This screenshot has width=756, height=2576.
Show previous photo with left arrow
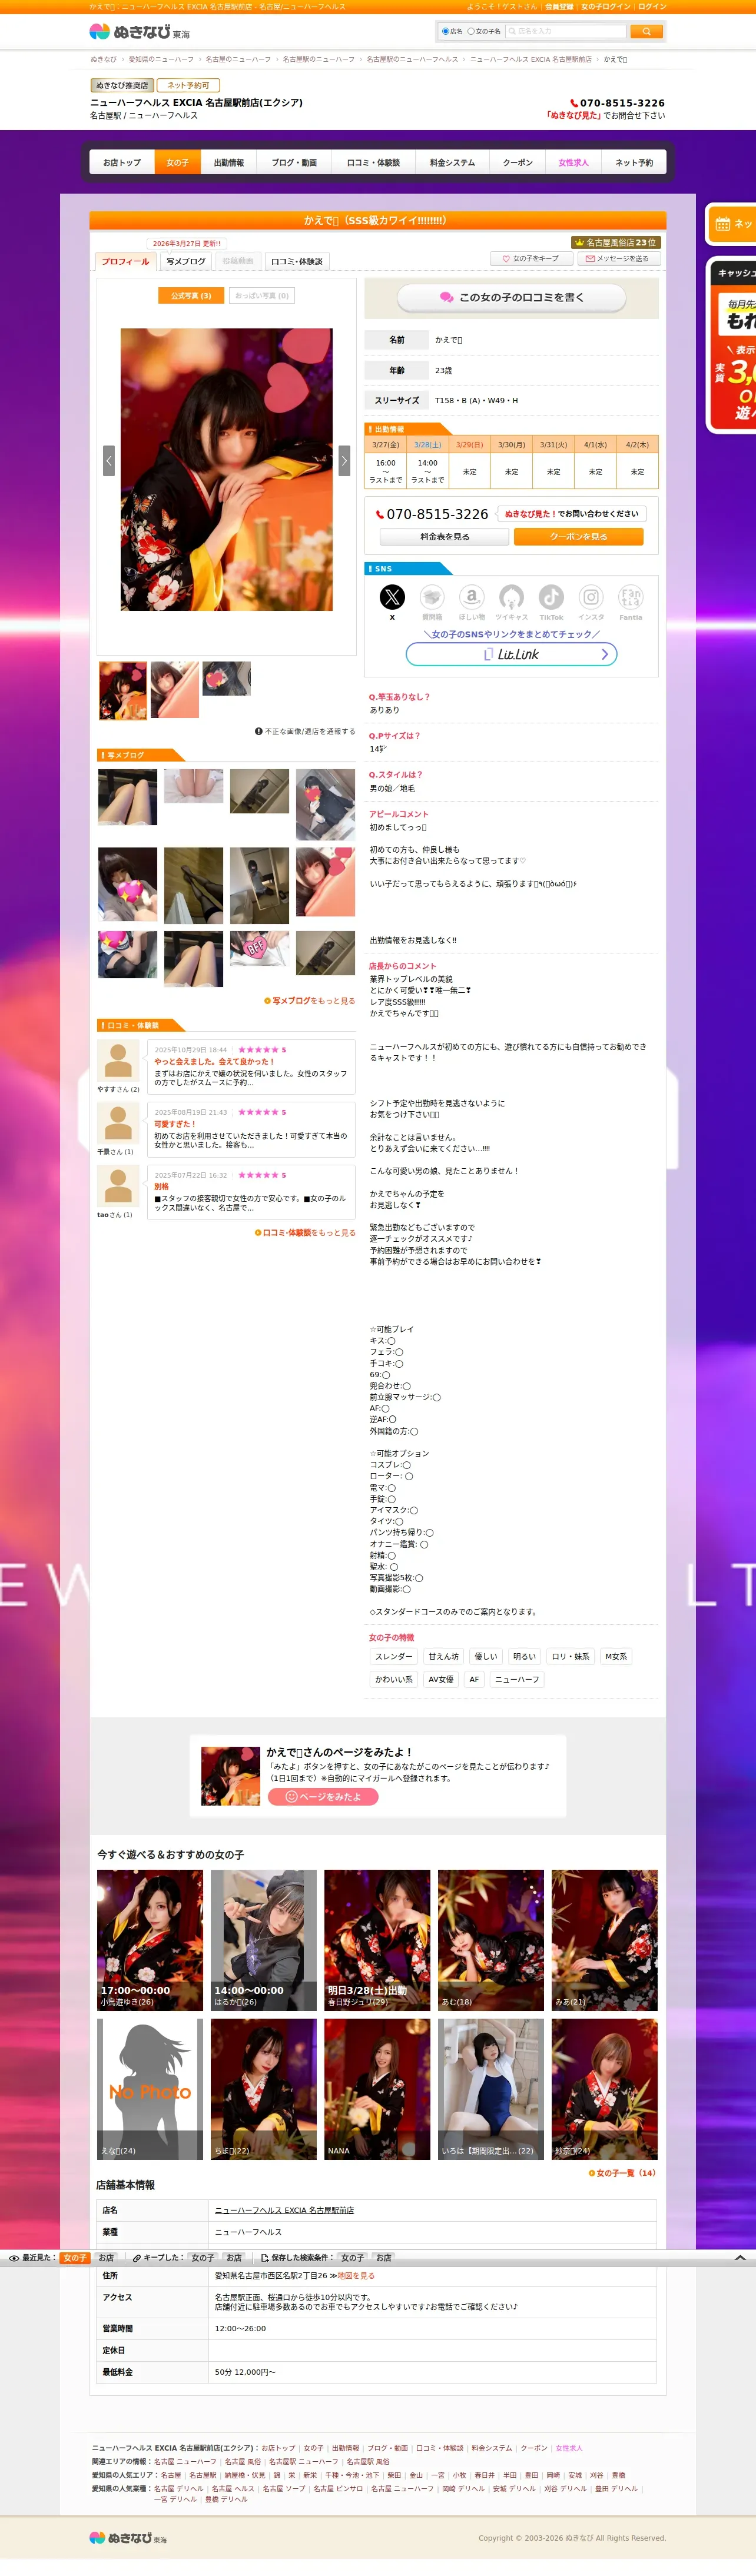coord(109,460)
